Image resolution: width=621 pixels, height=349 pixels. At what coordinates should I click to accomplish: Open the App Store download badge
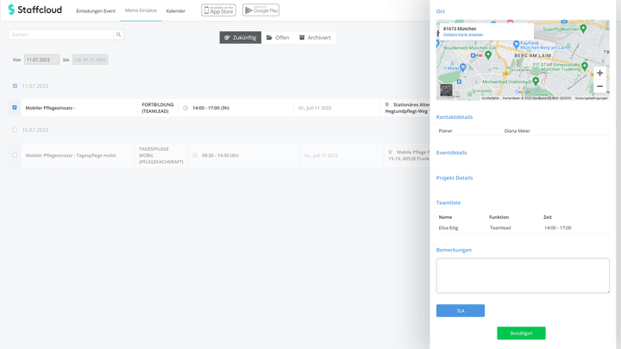click(x=218, y=10)
